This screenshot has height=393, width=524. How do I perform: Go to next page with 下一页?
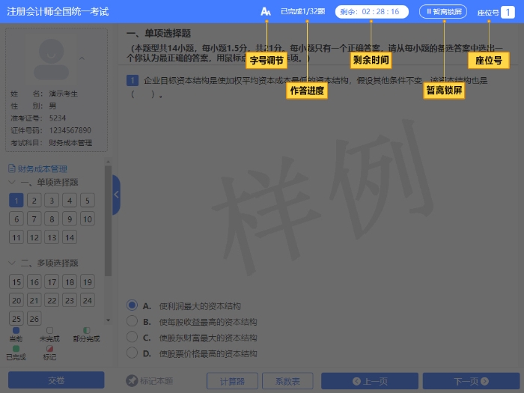point(470,381)
